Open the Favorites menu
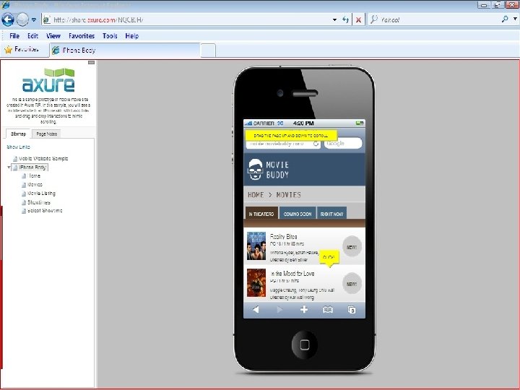Viewport: 520px width, 390px height. coord(82,36)
